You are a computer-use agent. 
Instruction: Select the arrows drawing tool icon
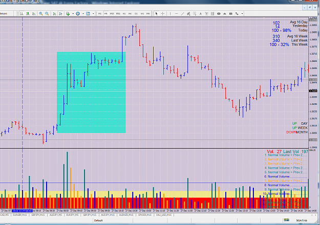click(x=237, y=14)
